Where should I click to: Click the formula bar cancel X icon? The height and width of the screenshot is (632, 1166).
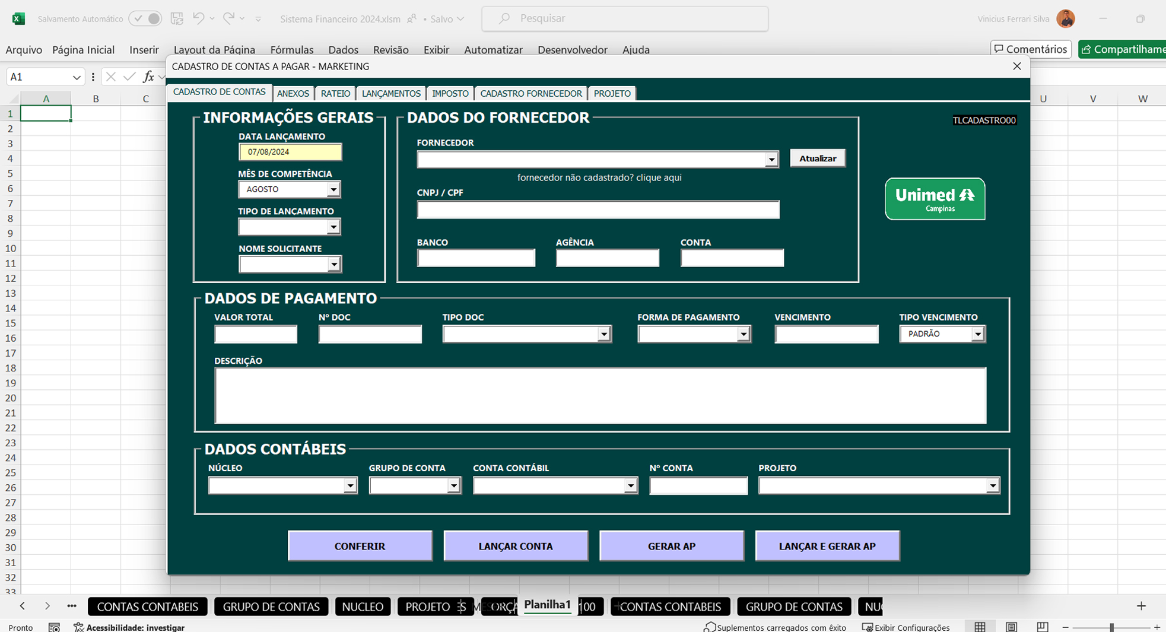pyautogui.click(x=110, y=77)
